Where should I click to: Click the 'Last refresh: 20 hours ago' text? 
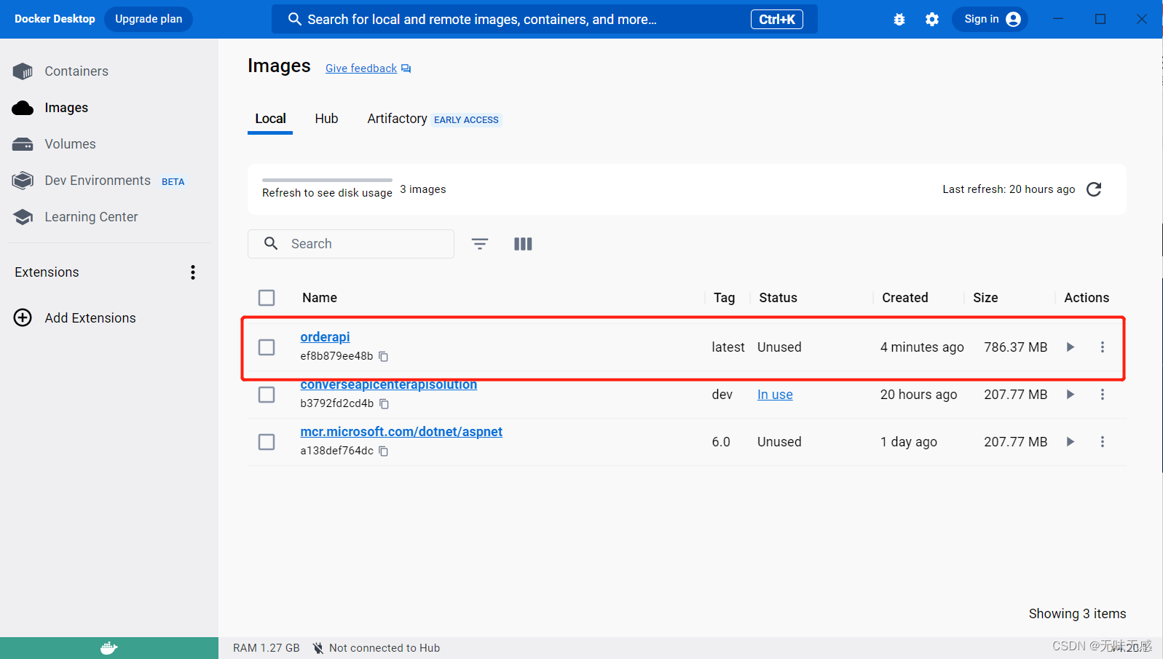click(1009, 189)
